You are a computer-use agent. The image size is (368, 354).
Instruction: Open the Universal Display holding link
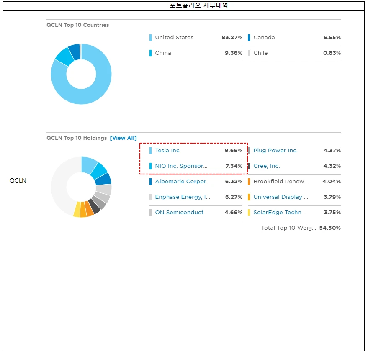[x=281, y=197]
